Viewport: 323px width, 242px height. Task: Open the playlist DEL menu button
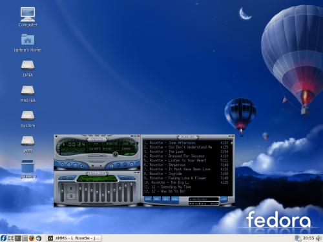(x=157, y=199)
